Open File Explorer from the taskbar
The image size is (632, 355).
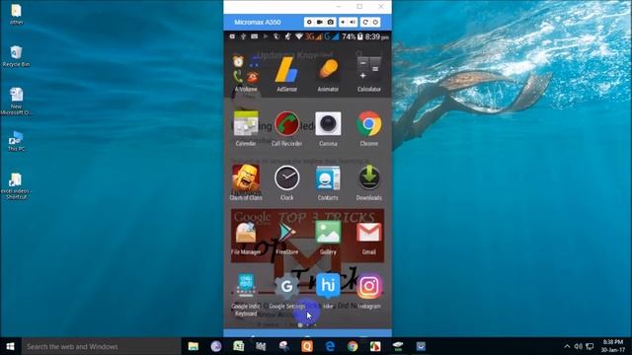click(x=194, y=346)
